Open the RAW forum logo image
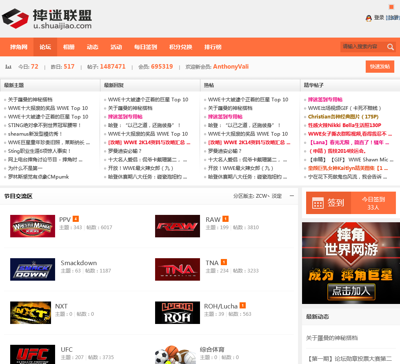Screen dimensions: 400x364 click(x=178, y=226)
